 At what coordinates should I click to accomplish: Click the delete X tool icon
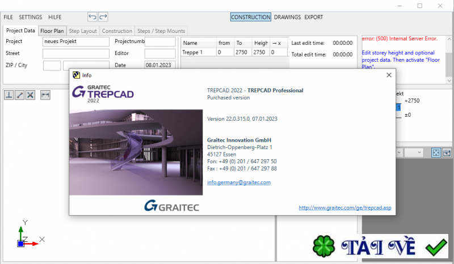point(30,95)
